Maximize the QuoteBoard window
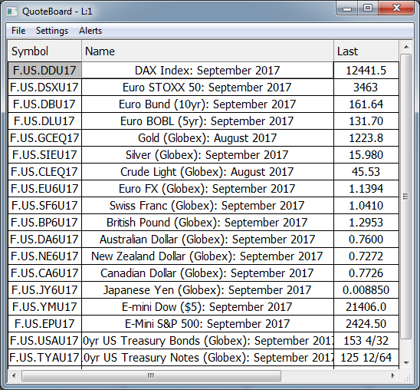The image size is (420, 390). (368, 8)
